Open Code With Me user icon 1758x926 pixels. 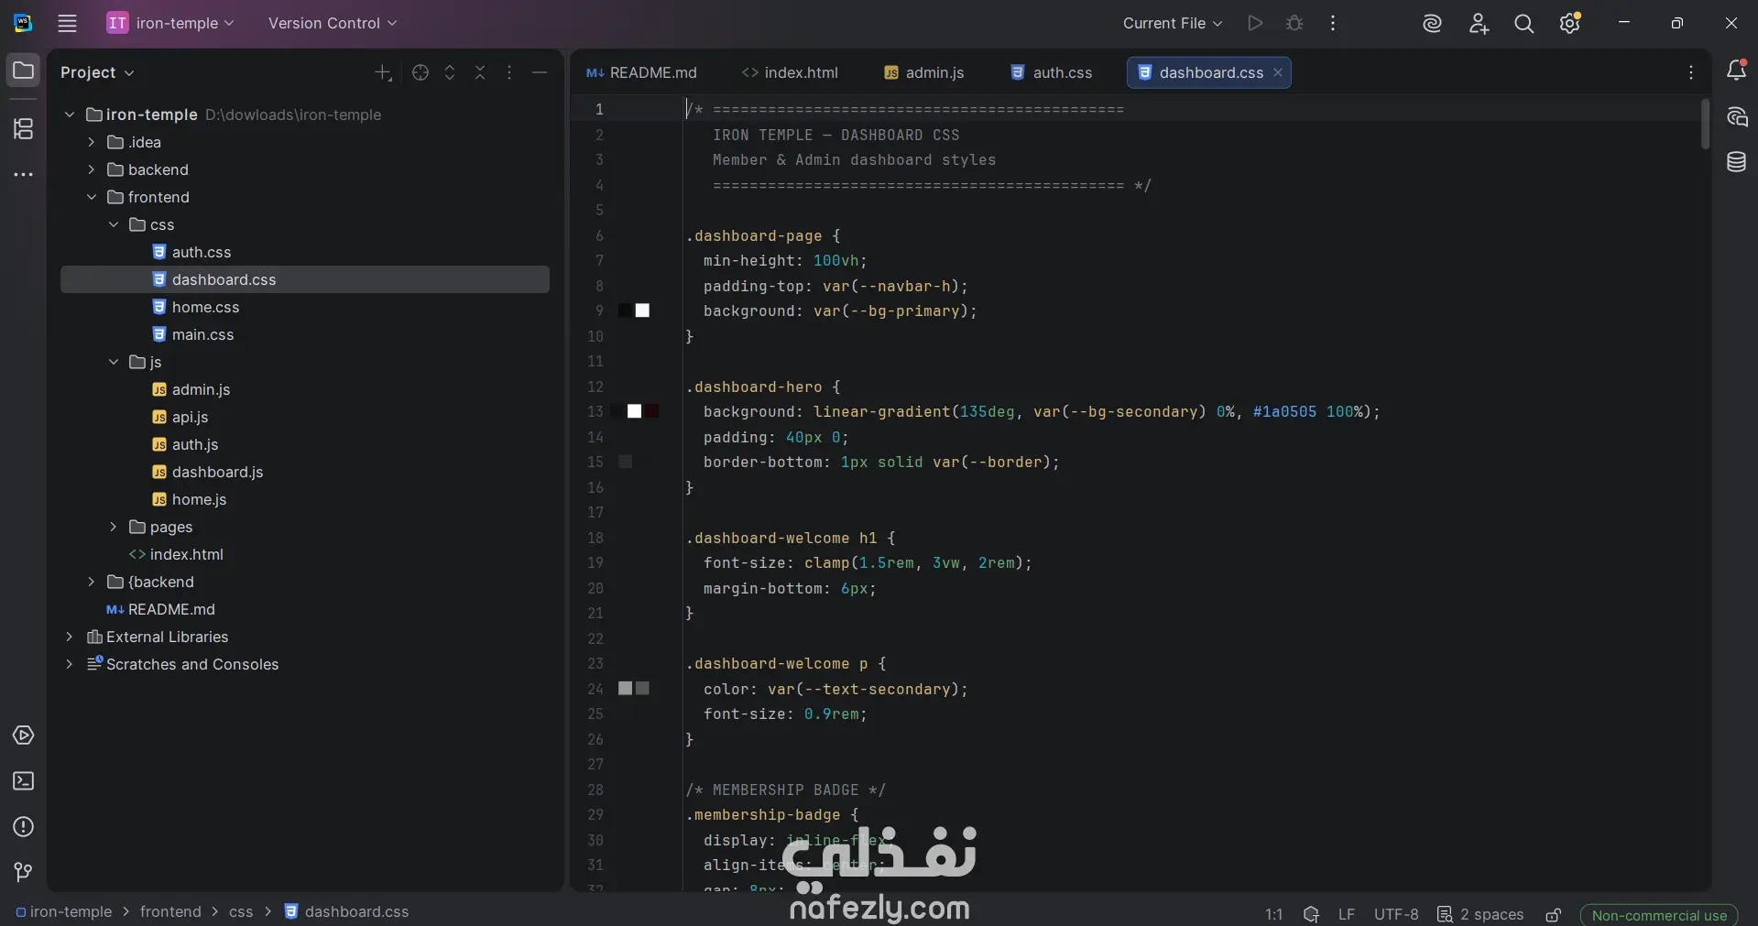pos(1479,24)
